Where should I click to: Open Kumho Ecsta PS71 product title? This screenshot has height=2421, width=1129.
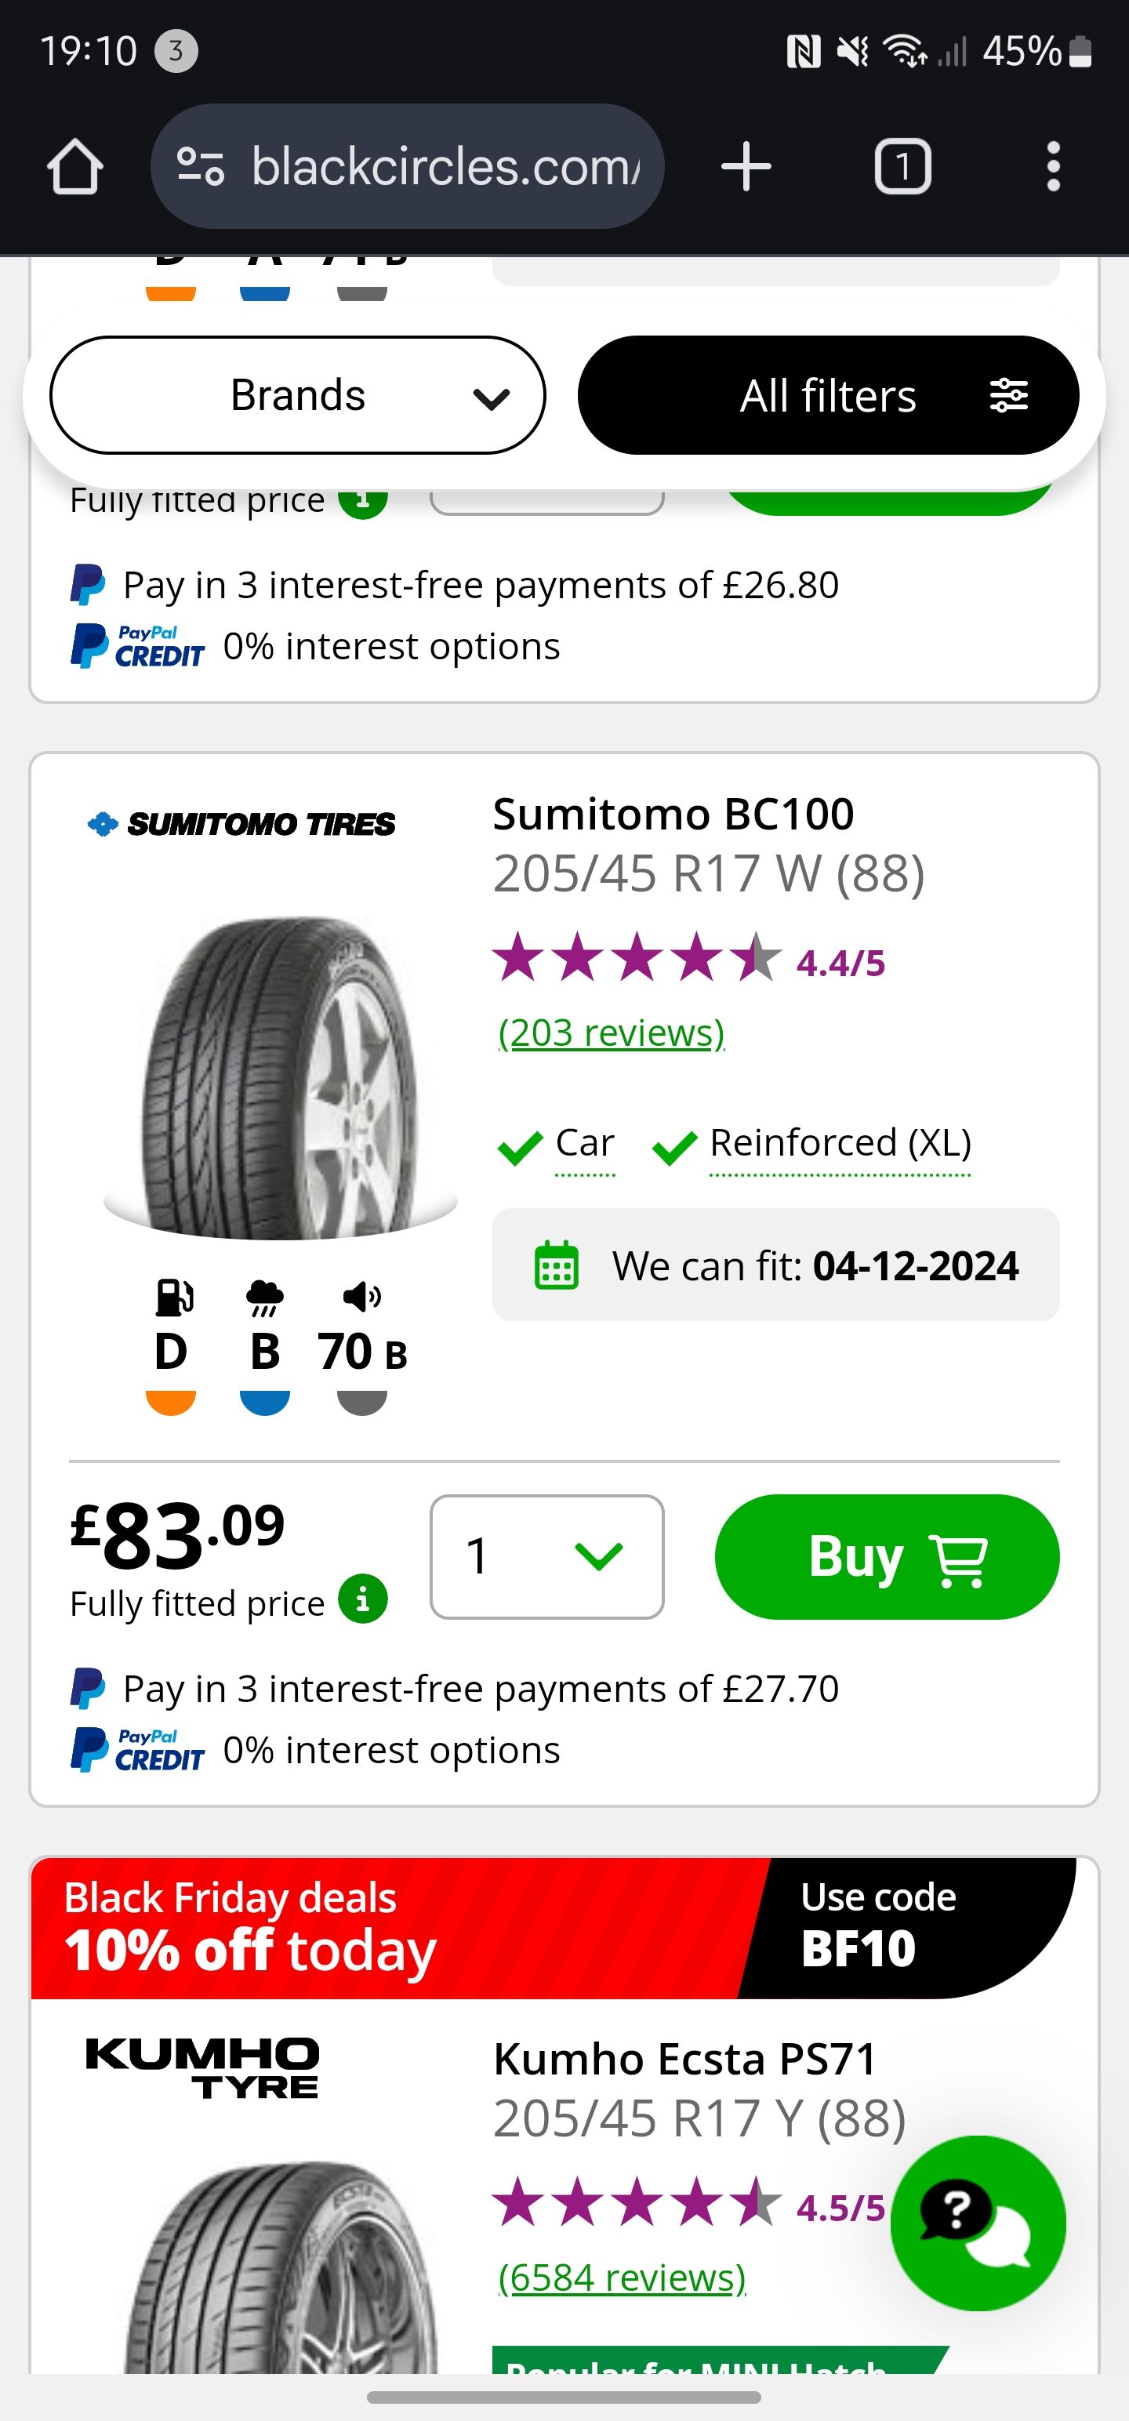click(x=684, y=2059)
